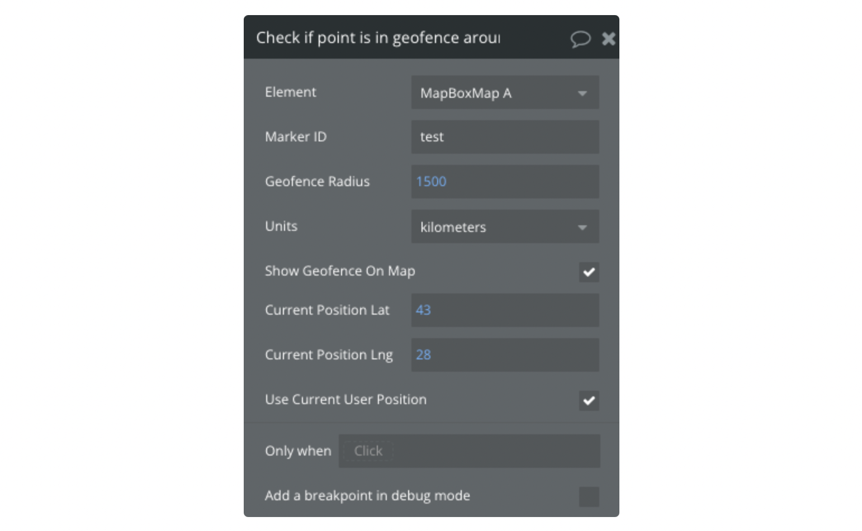Click the panel title text
Screen dimensions: 862x531
tap(378, 38)
